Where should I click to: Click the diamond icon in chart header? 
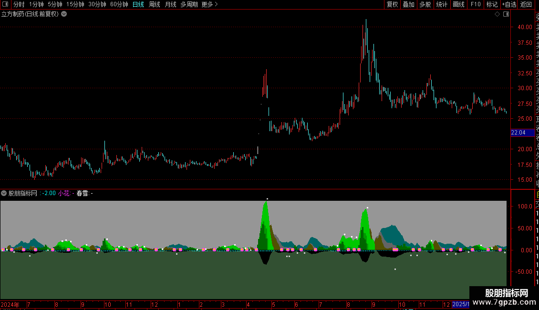coord(497,14)
